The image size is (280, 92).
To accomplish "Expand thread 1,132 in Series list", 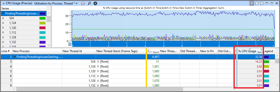I will [x=3, y=42].
